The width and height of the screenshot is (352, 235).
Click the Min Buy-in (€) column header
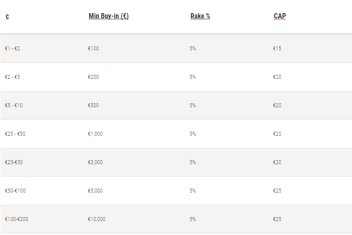(x=108, y=16)
